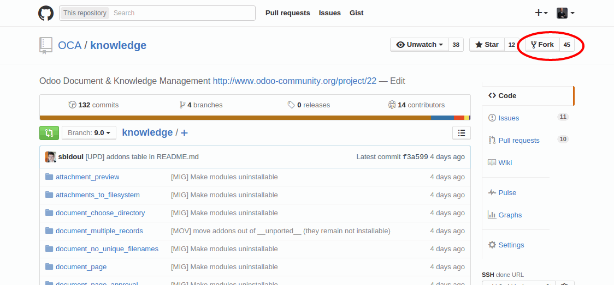Click sbidoul author name

pyautogui.click(x=71, y=157)
